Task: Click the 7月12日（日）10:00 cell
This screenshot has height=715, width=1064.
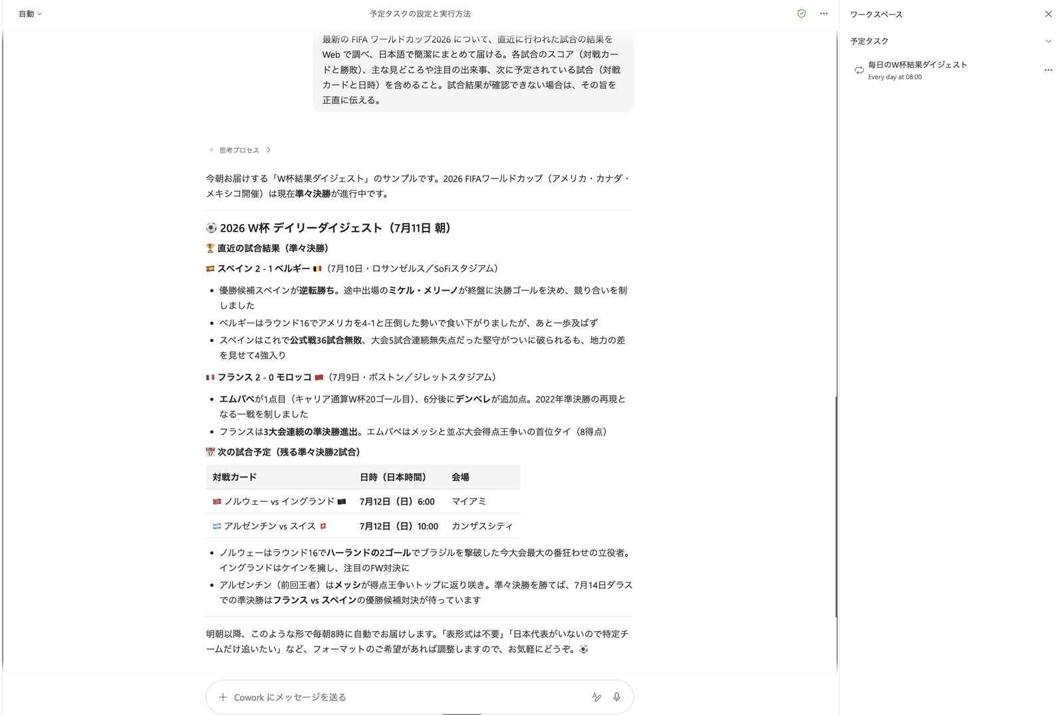Action: (399, 526)
